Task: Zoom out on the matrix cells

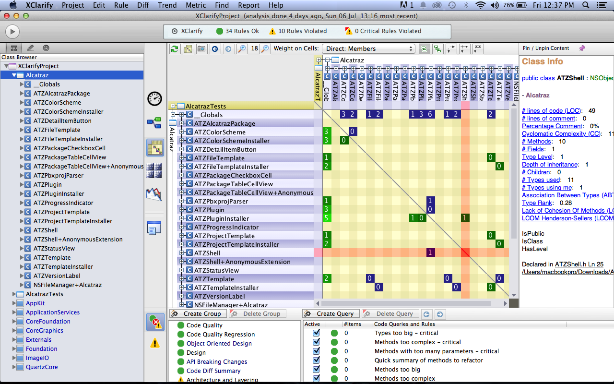Action: 265,48
